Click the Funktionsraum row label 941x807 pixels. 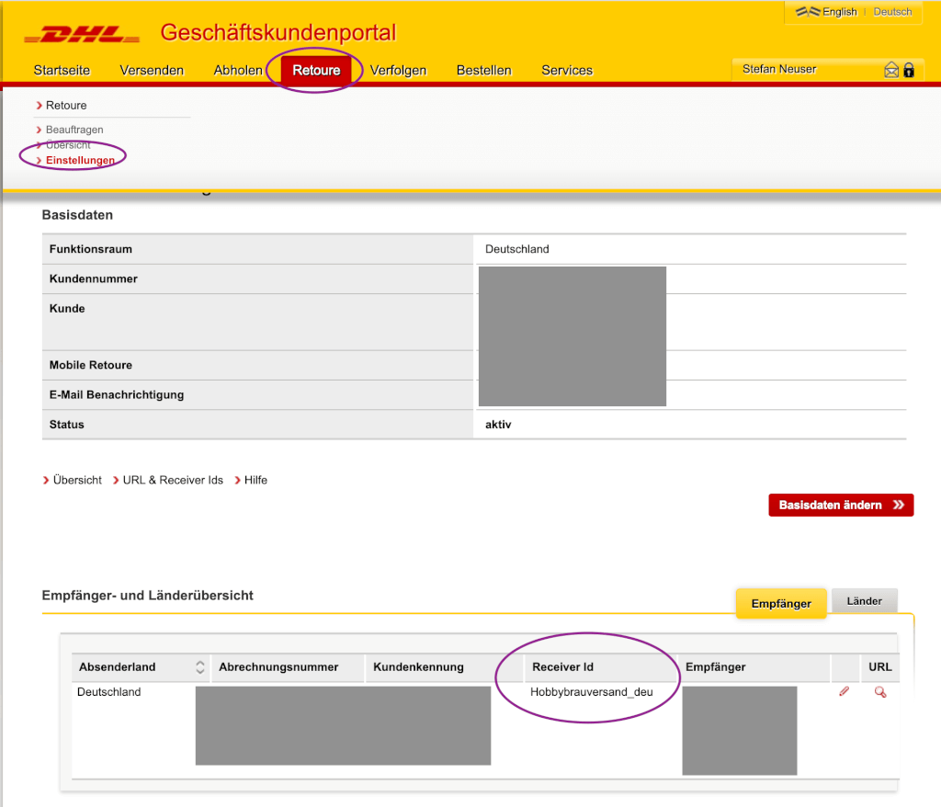click(x=91, y=249)
